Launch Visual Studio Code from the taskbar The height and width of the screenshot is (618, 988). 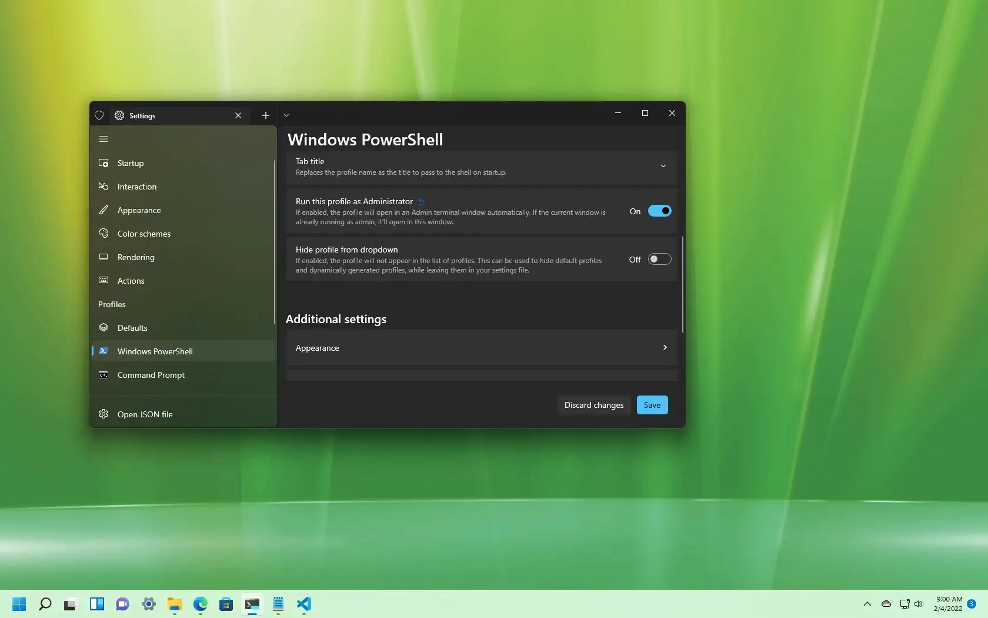click(303, 604)
